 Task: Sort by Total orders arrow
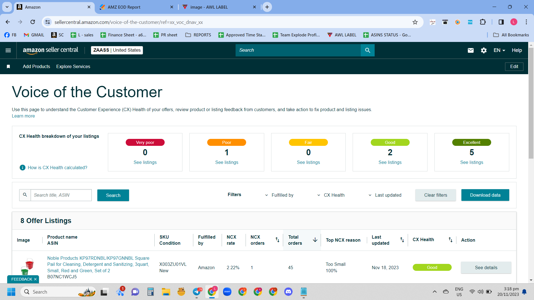(x=315, y=240)
